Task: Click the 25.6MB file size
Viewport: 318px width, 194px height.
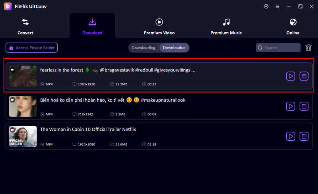Action: [x=121, y=144]
